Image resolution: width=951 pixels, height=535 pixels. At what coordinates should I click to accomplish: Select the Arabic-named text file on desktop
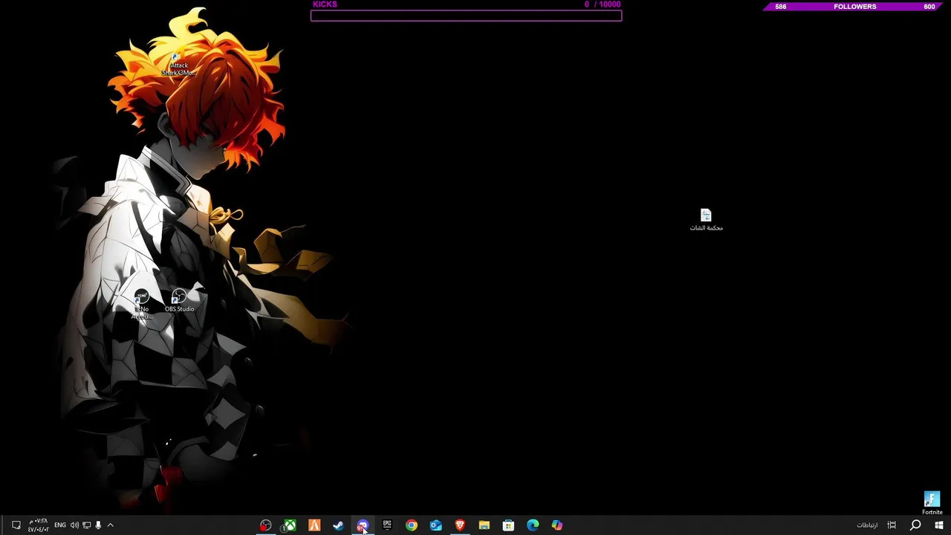click(x=706, y=220)
